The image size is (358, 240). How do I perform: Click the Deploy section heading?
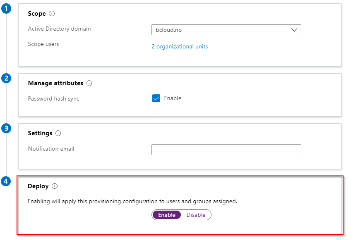[38, 186]
